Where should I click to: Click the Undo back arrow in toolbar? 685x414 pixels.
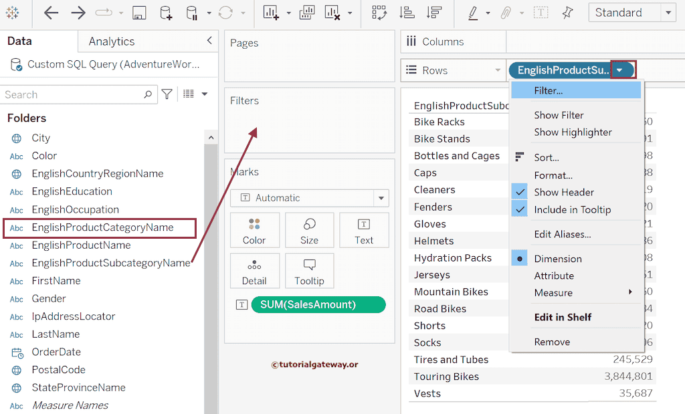pyautogui.click(x=51, y=13)
